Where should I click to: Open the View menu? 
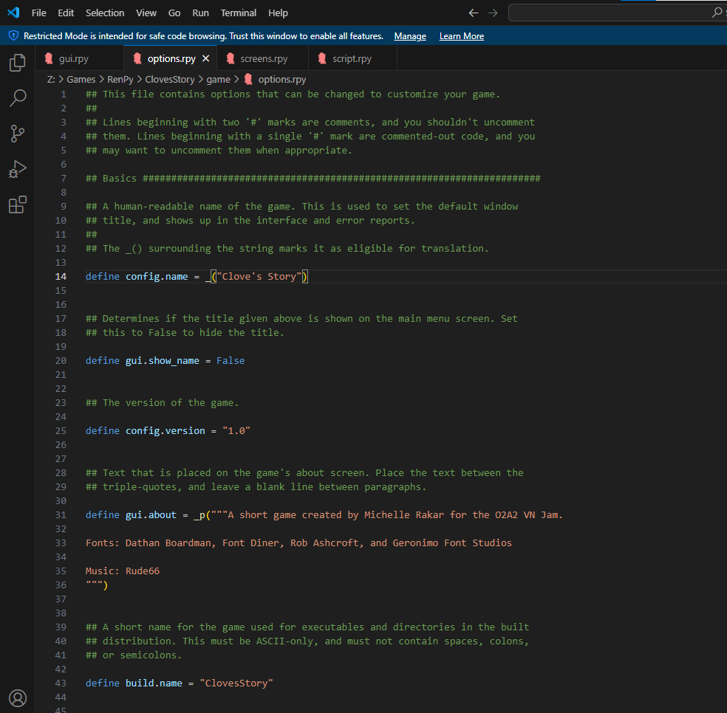click(146, 13)
